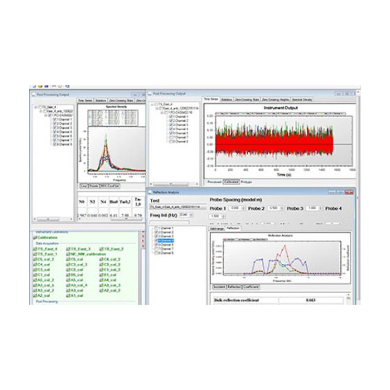Viewport: 390px width, 390px height.
Task: Click the NE_NW_calibration file icon
Action: click(x=68, y=254)
